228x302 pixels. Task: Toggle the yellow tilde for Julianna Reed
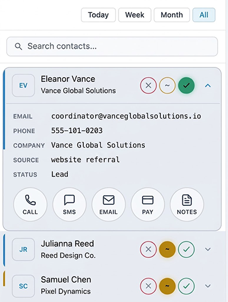(167, 249)
